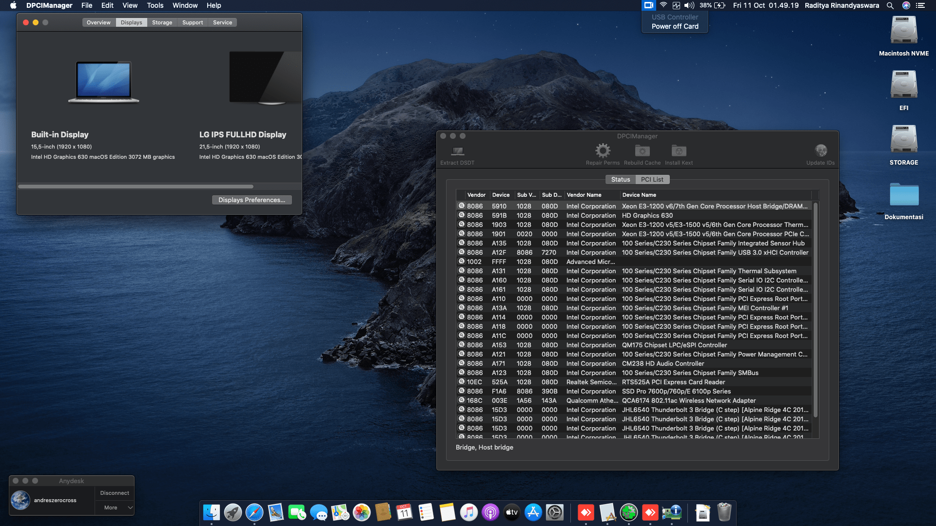Click the Displays Preferences button
This screenshot has width=936, height=526.
coord(252,200)
